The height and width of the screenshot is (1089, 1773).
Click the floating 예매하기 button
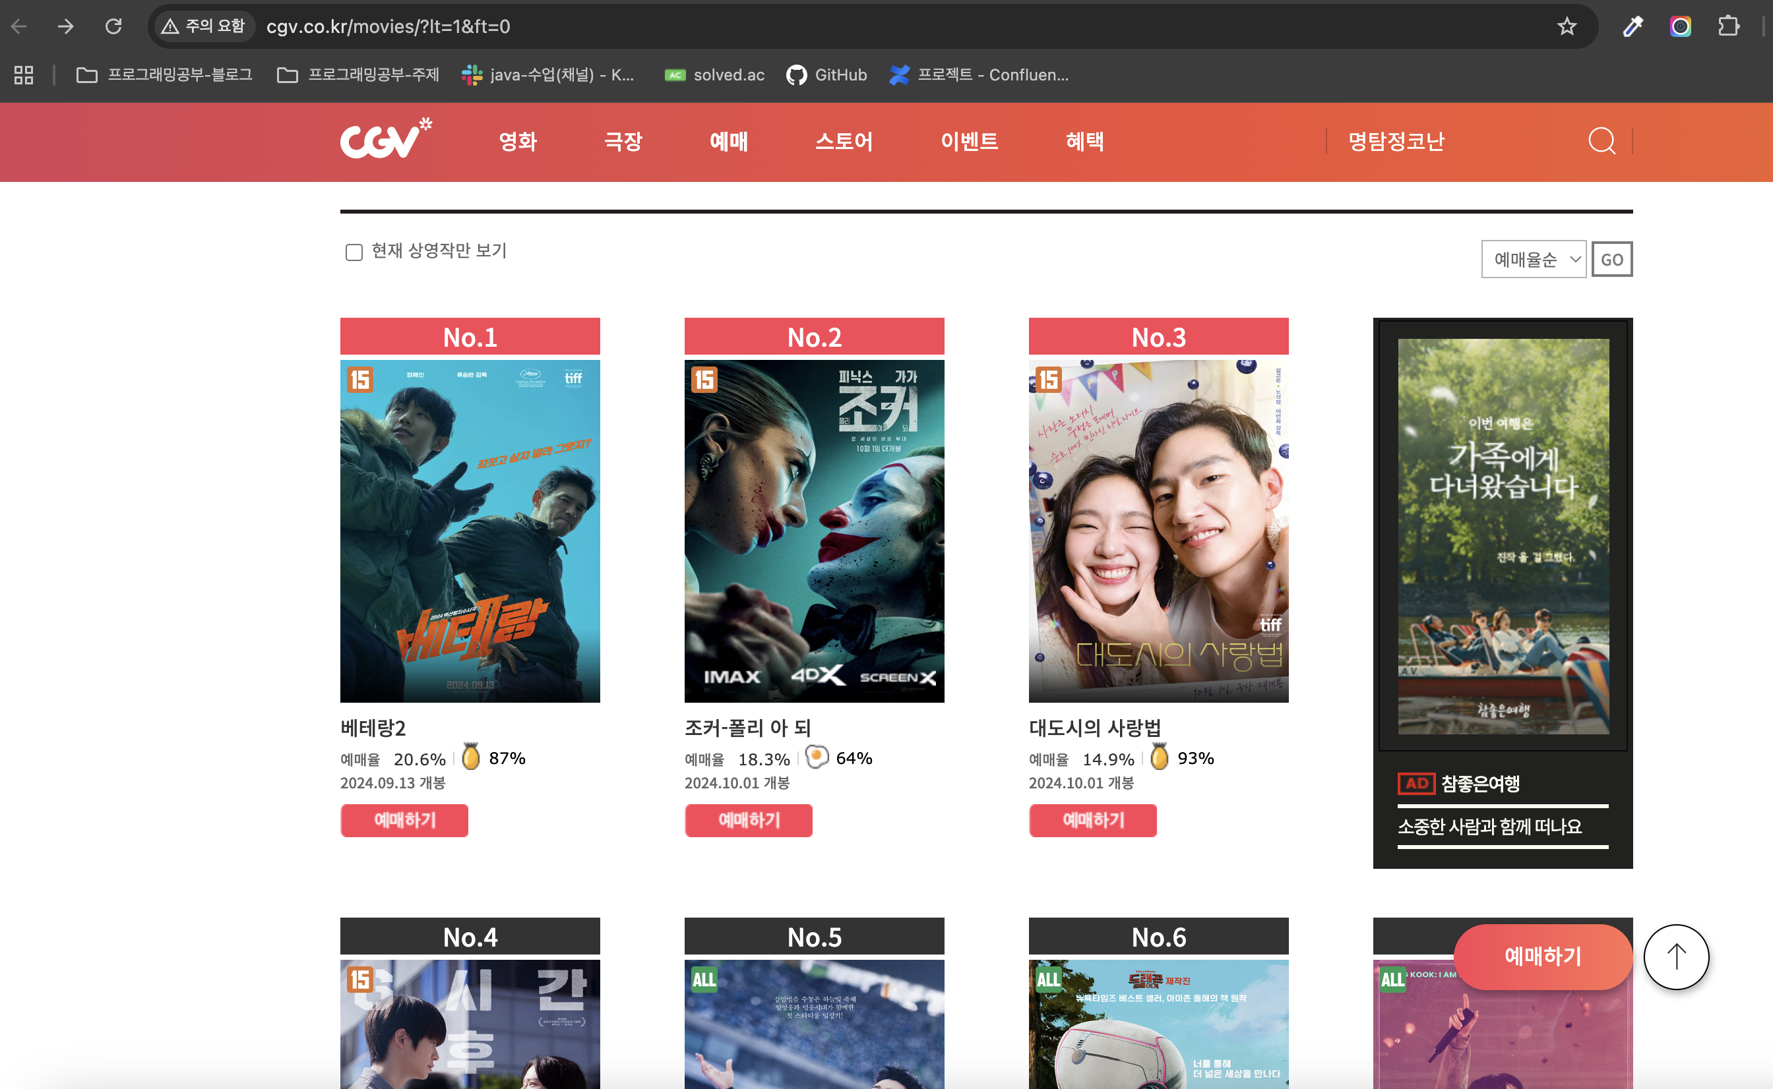[1541, 956]
